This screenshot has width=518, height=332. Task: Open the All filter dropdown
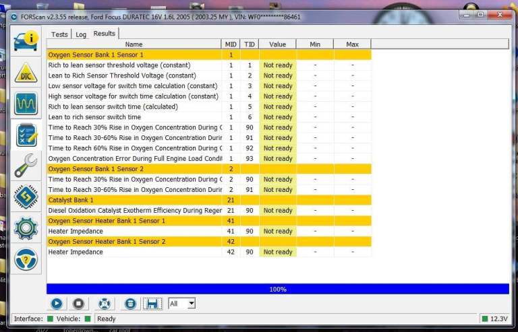(x=181, y=303)
